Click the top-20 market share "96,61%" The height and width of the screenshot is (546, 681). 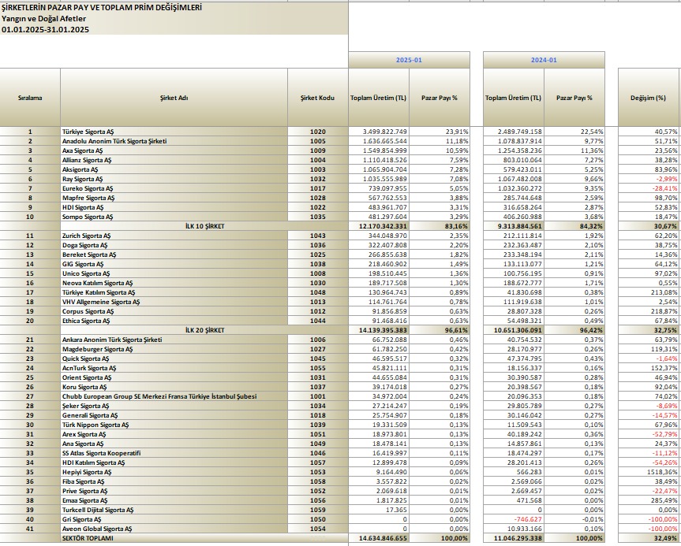[x=440, y=330]
